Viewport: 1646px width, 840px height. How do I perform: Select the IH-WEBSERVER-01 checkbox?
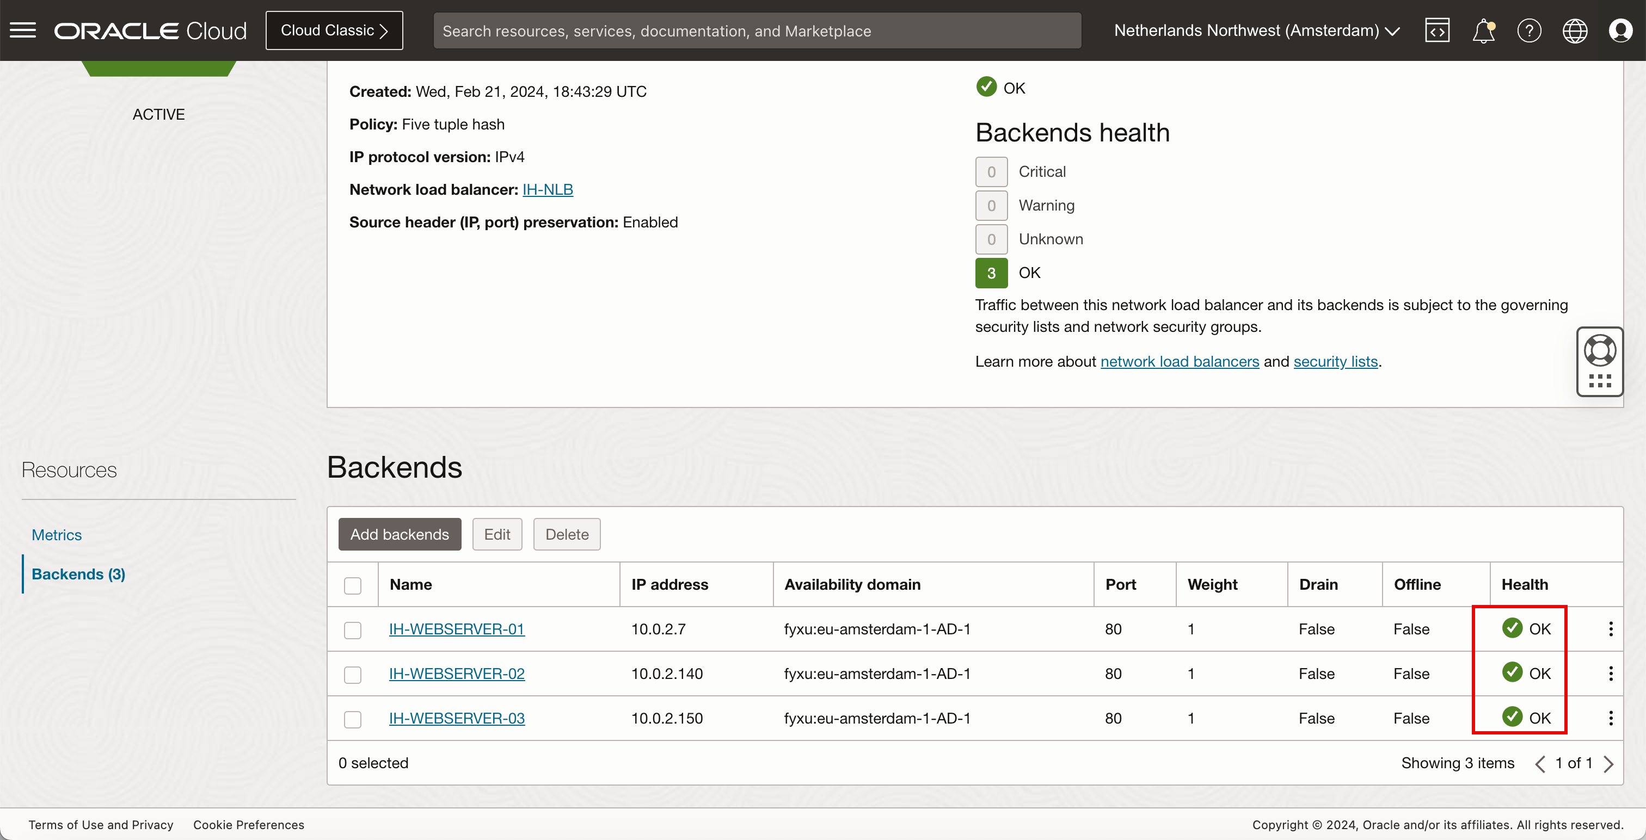click(353, 631)
